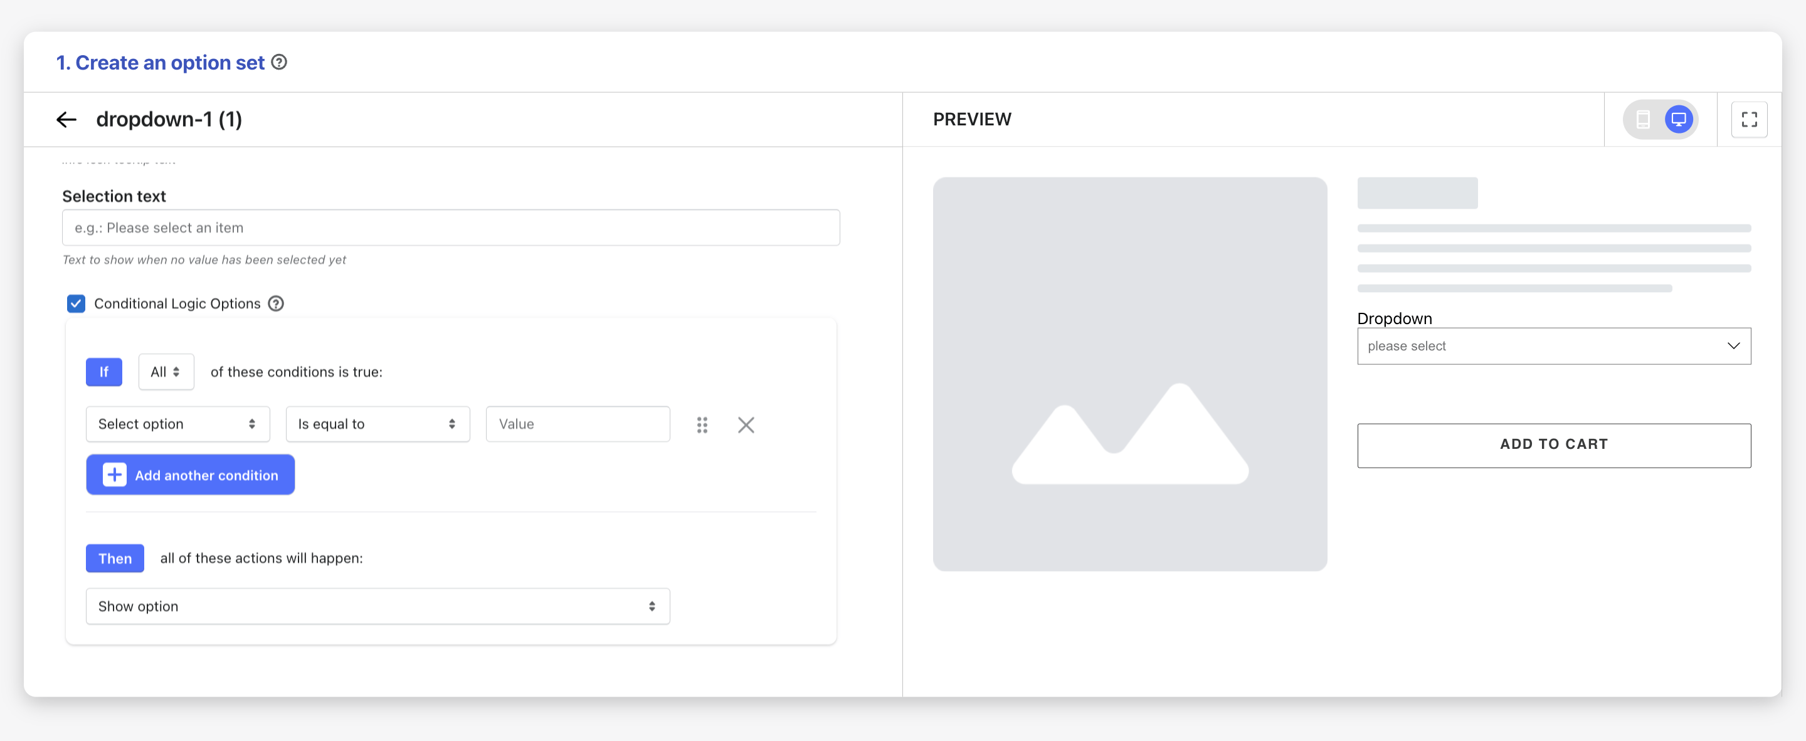Click the help question mark icon
This screenshot has width=1806, height=741.
[278, 62]
